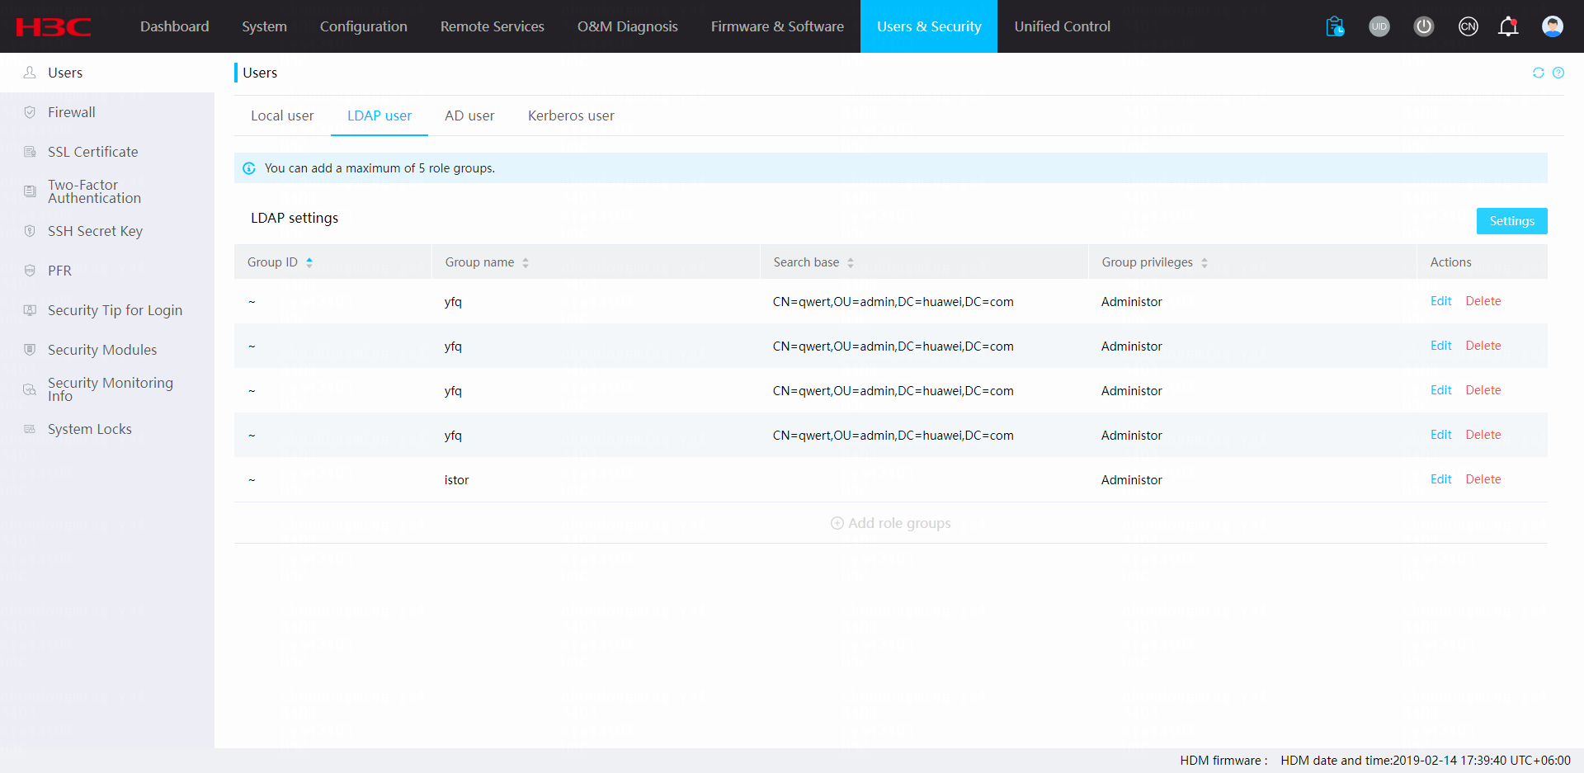1584x773 pixels.
Task: Delete the first yfq role group
Action: coord(1483,301)
